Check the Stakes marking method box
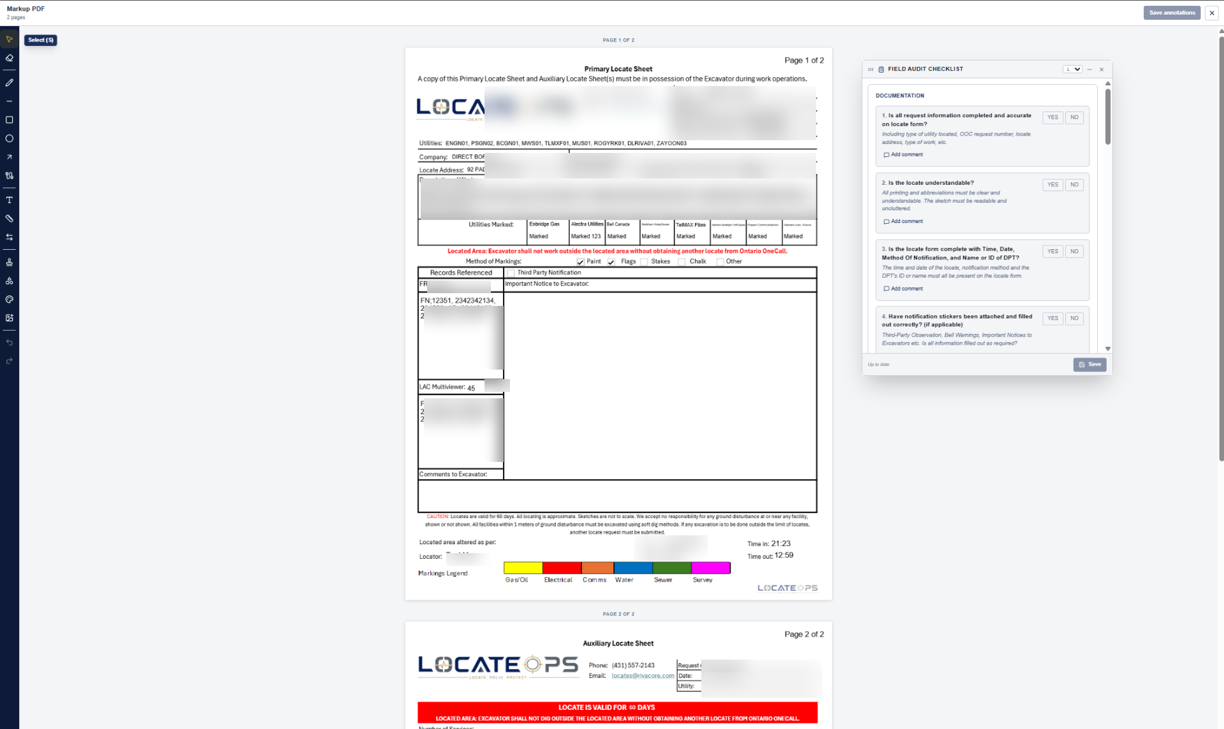 coord(644,262)
